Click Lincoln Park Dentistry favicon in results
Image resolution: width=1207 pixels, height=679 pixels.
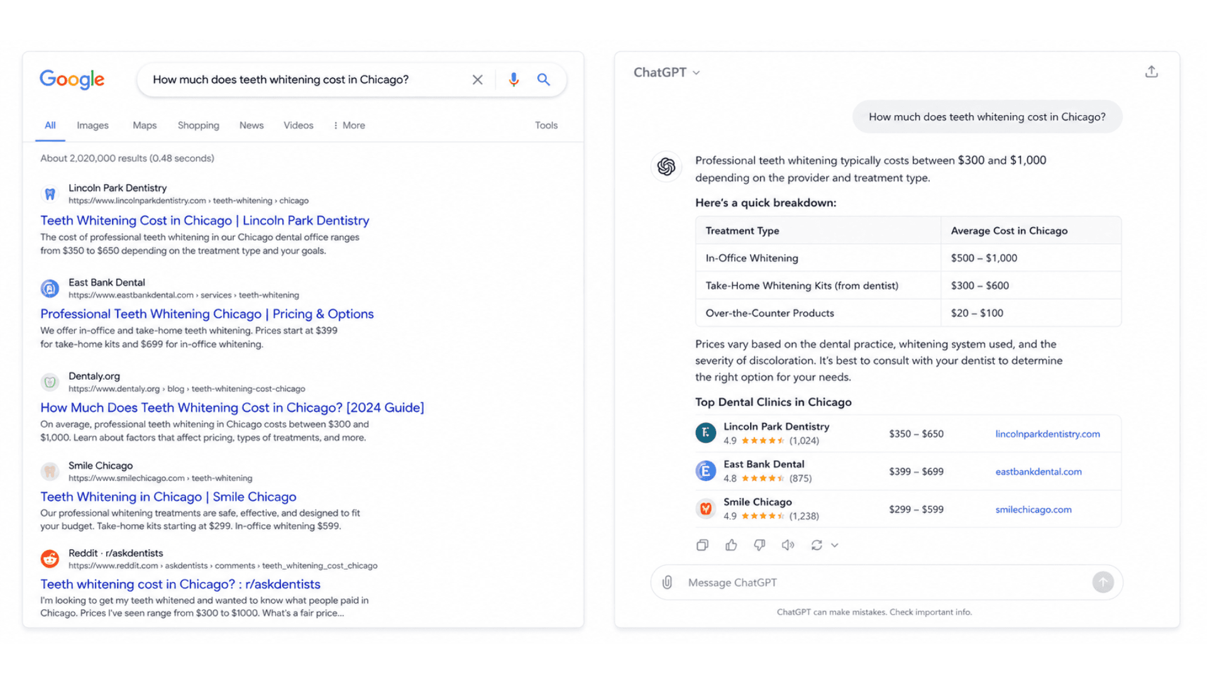50,194
